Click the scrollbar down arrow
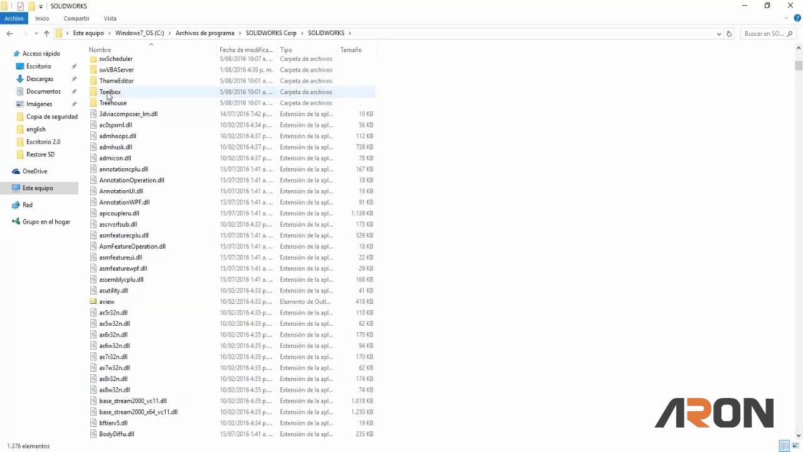 [799, 435]
